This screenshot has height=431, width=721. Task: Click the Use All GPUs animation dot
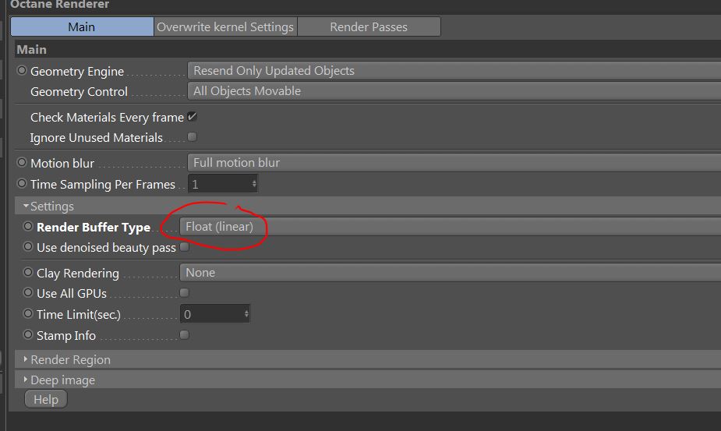[28, 292]
